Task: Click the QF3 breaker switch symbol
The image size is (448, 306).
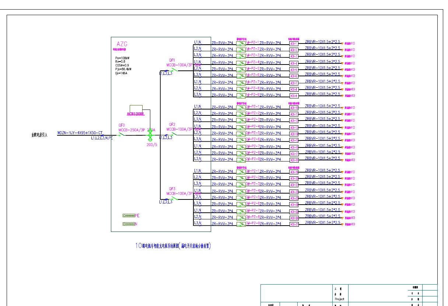Action: [x=173, y=198]
